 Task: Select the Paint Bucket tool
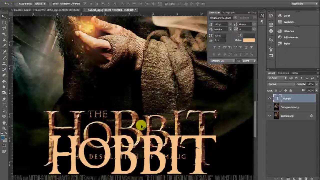[4, 81]
